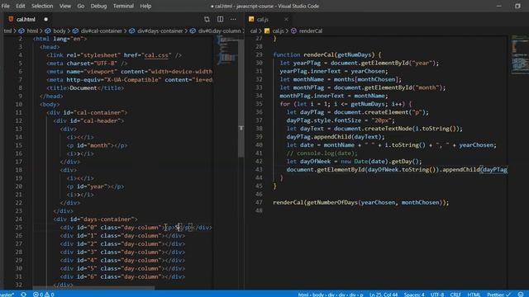Click the console.log(date) comment on line 41
This screenshot has width=529, height=297.
click(x=322, y=153)
